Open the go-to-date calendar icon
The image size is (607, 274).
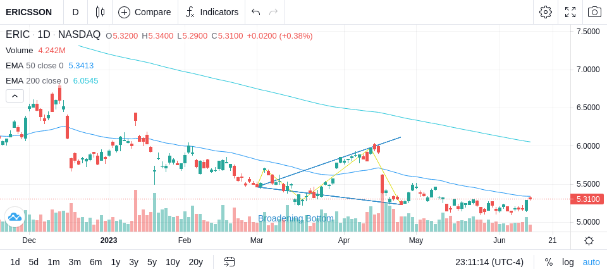(x=229, y=262)
